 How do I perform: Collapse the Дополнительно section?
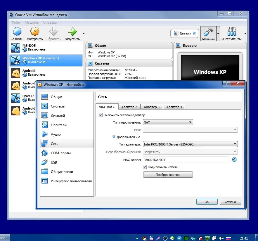coord(114,137)
